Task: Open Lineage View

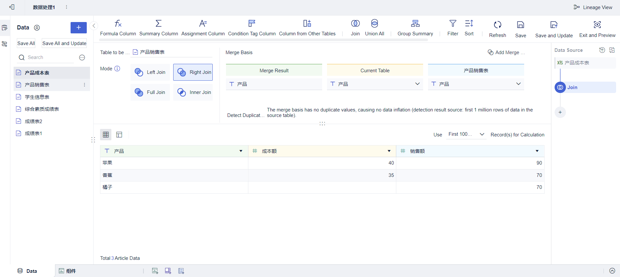Action: (593, 7)
